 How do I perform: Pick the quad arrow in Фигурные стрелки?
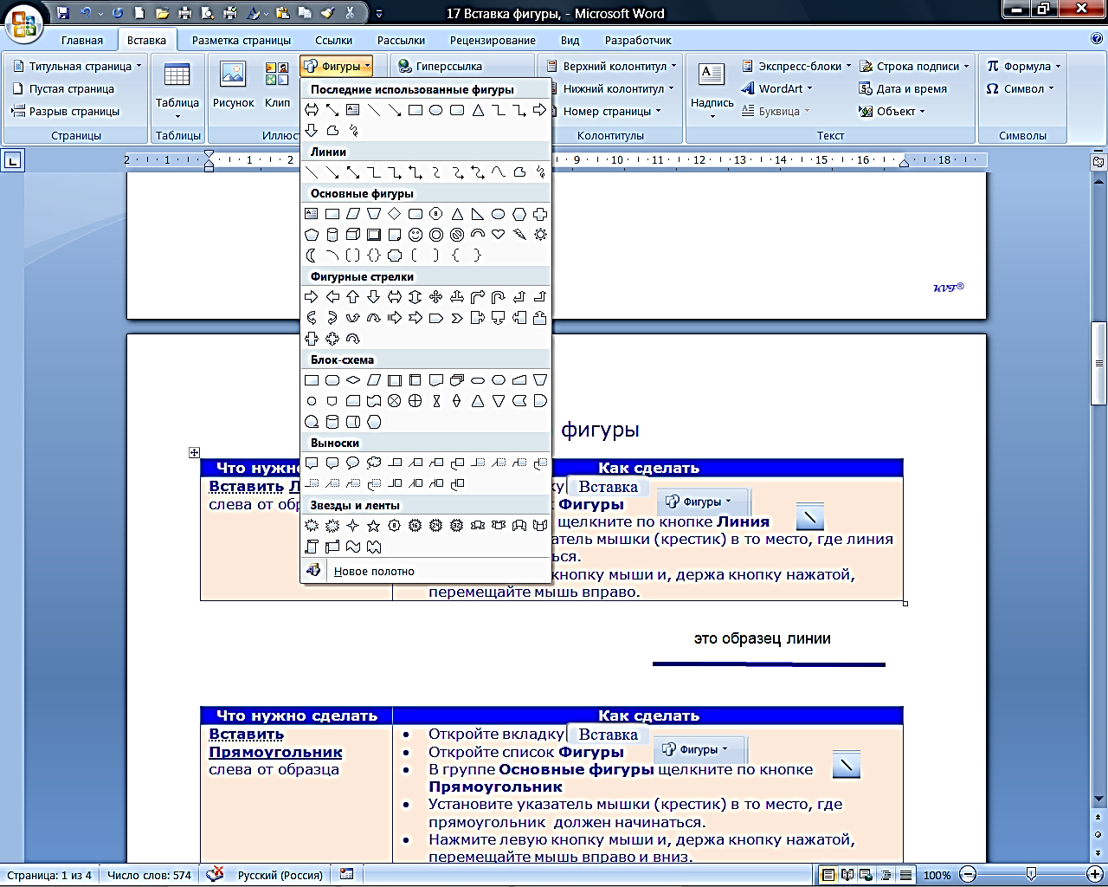pos(436,297)
